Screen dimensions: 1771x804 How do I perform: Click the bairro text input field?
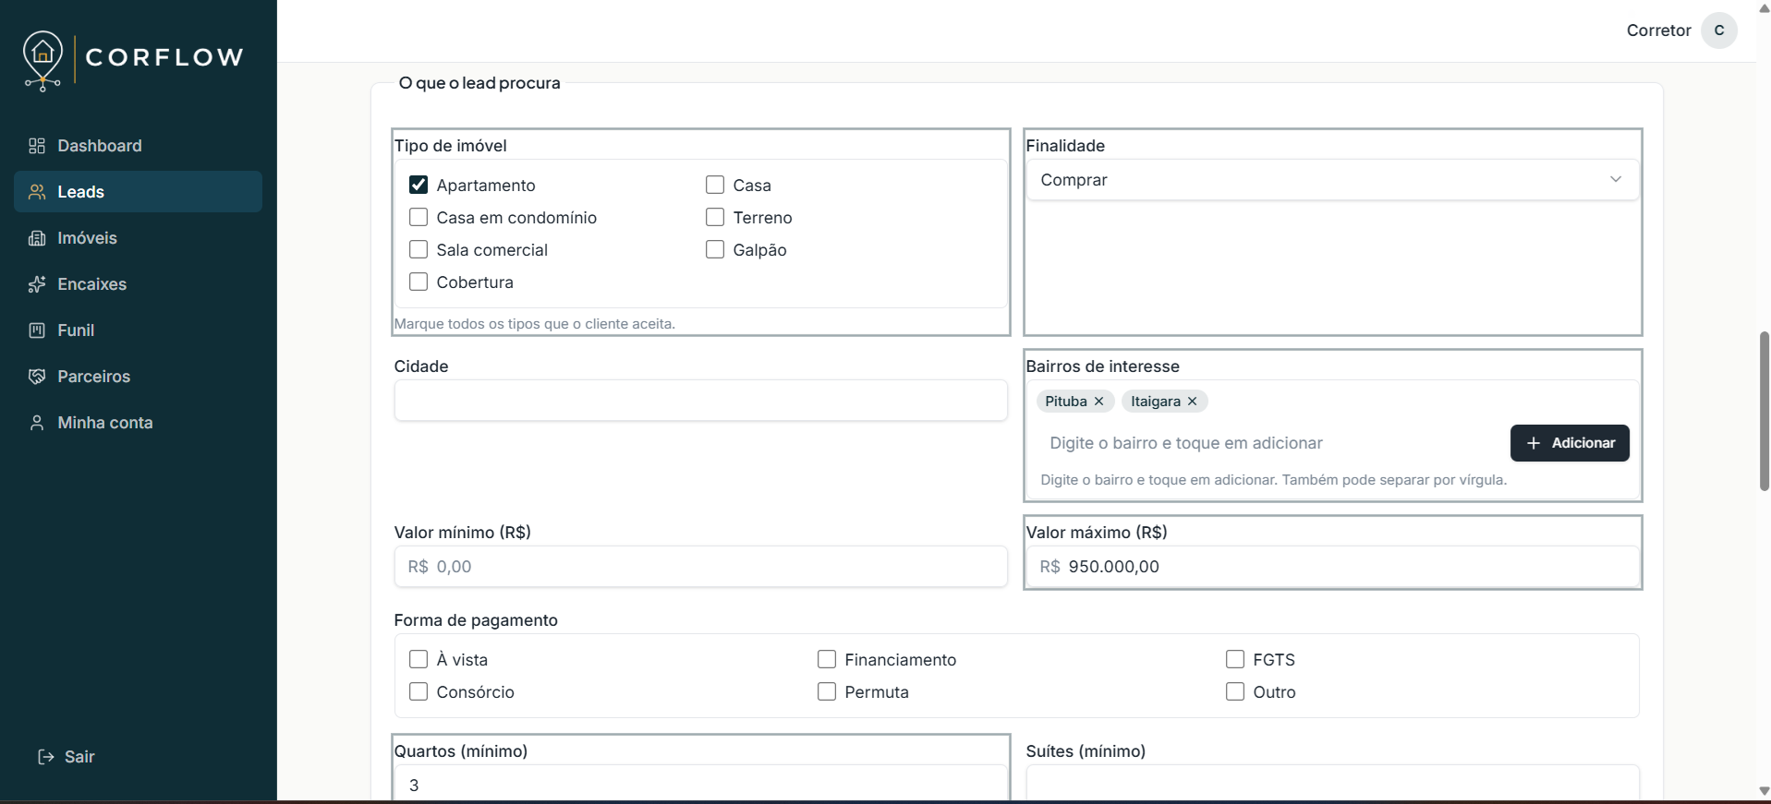pyautogui.click(x=1269, y=443)
